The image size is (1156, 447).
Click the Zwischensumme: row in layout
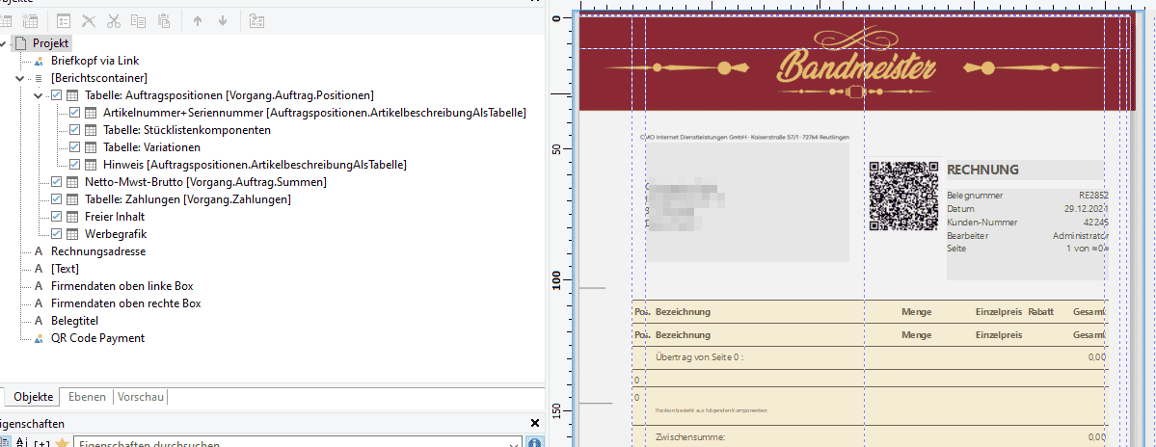coord(870,437)
